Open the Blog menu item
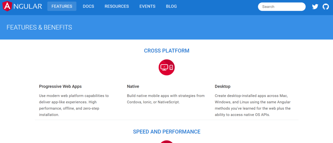The image size is (333, 143). 171,6
